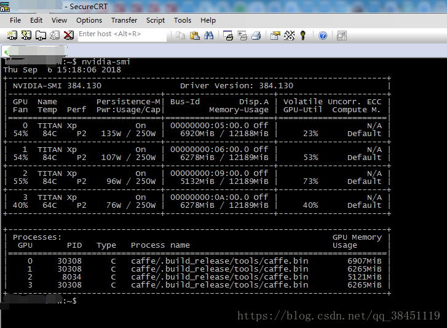447x328 pixels.
Task: Select the blurred session tab
Action: (34, 51)
